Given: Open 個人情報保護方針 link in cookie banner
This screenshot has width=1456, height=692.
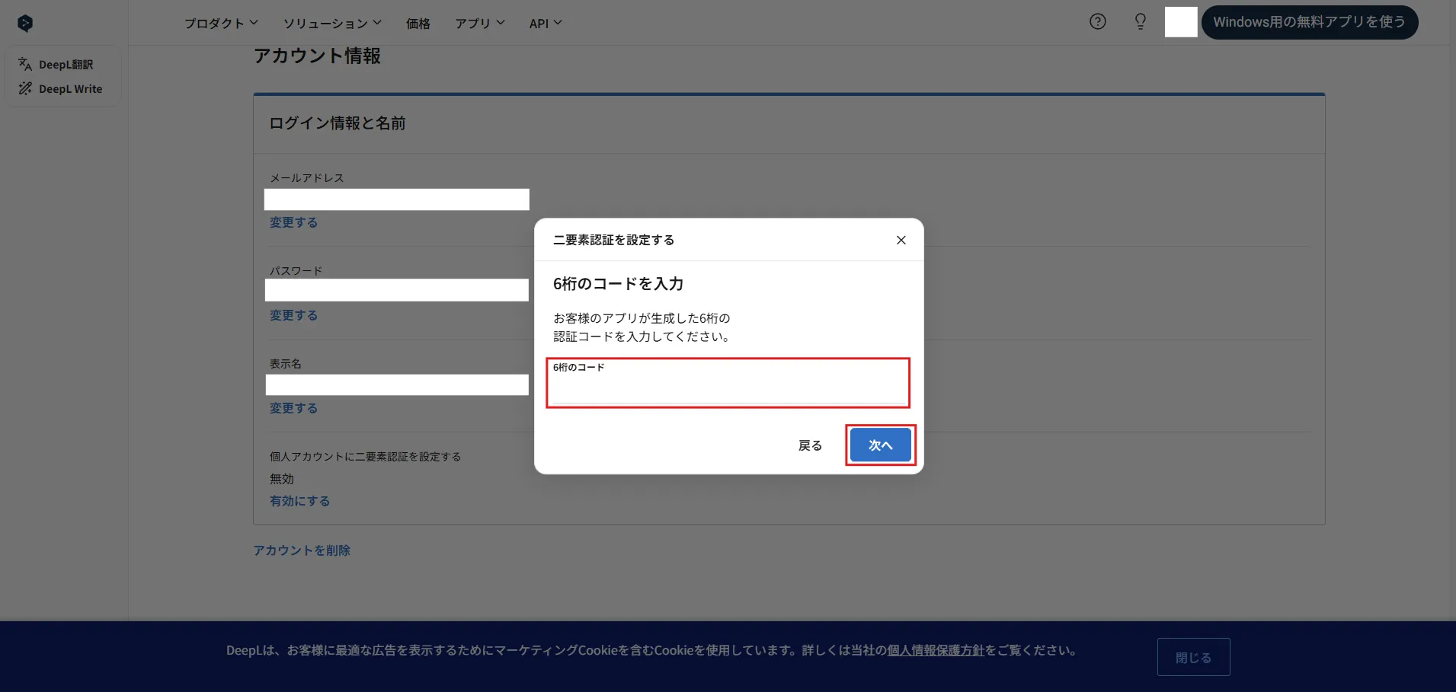Looking at the screenshot, I should click(x=936, y=650).
